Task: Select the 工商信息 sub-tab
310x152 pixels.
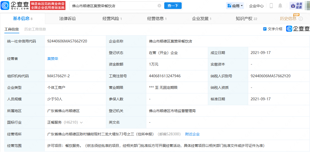Action: pyautogui.click(x=12, y=29)
